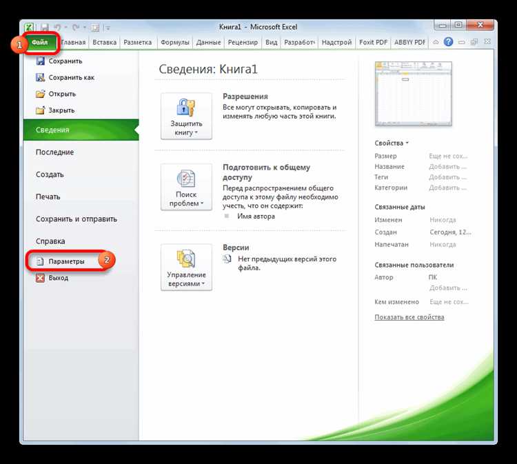This screenshot has height=464, width=517.
Task: Open the Управление версиями dropdown button
Action: tap(186, 268)
